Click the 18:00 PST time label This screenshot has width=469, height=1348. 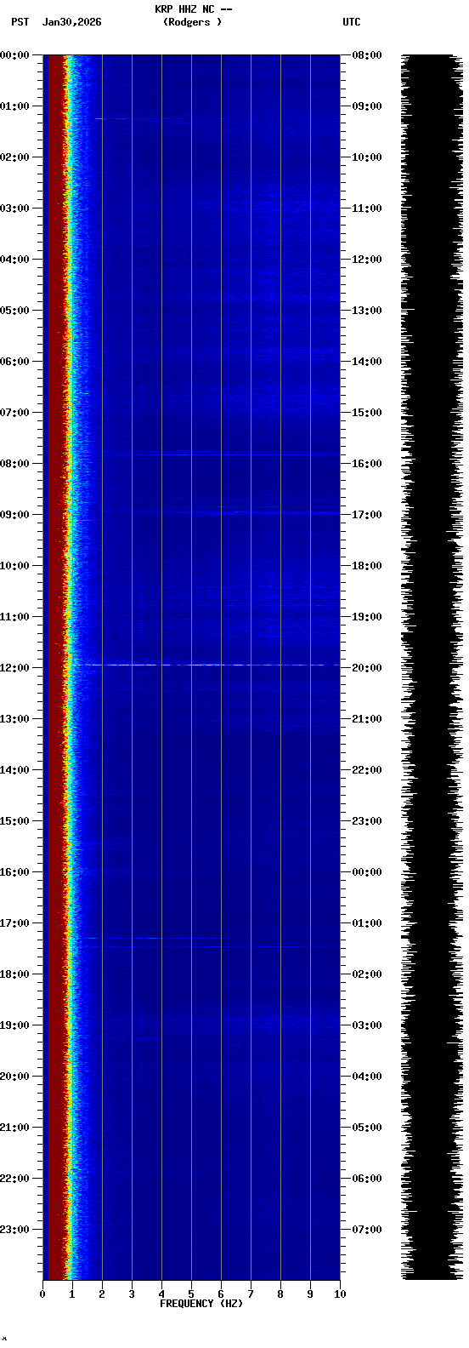point(15,974)
